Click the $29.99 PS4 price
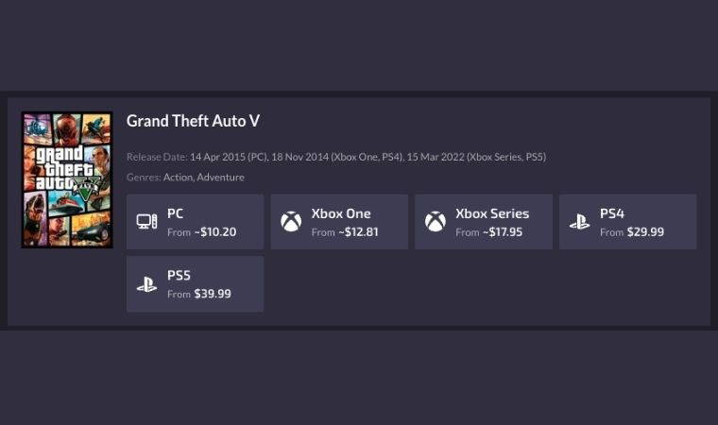718x425 pixels. [x=645, y=232]
